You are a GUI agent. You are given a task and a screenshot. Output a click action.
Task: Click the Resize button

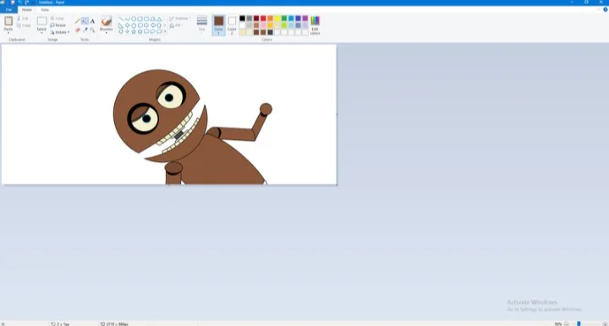[x=58, y=25]
